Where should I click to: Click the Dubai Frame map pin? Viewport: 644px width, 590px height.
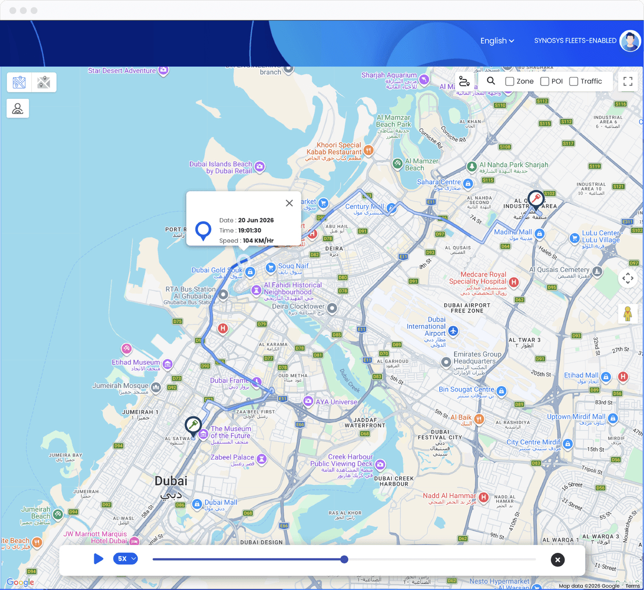(257, 381)
